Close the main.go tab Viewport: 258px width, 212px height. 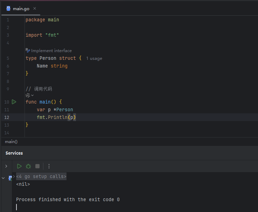35,8
